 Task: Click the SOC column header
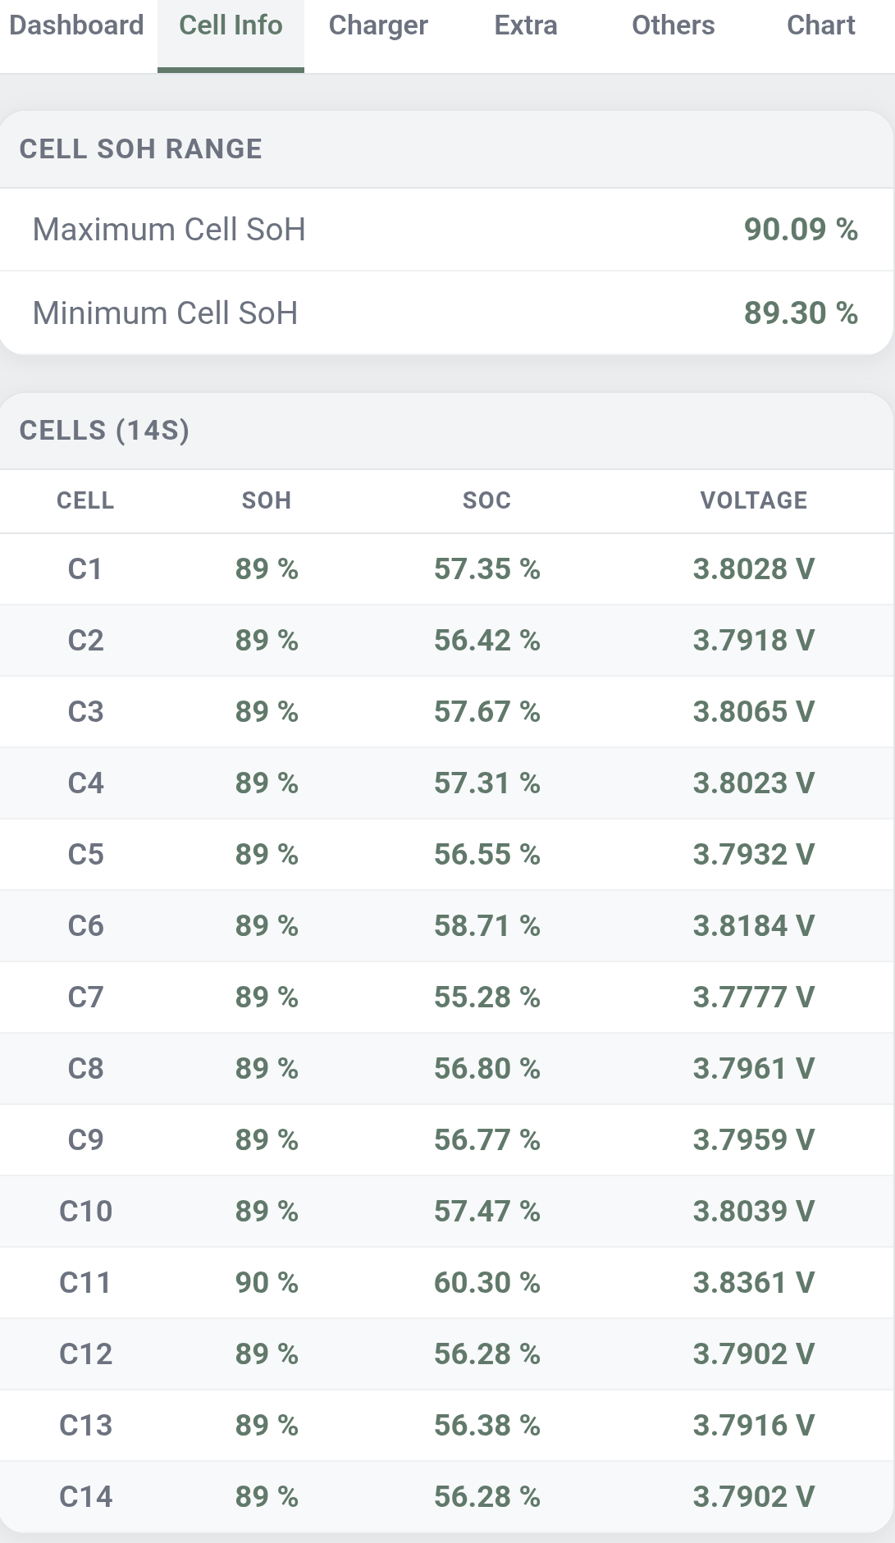click(487, 500)
